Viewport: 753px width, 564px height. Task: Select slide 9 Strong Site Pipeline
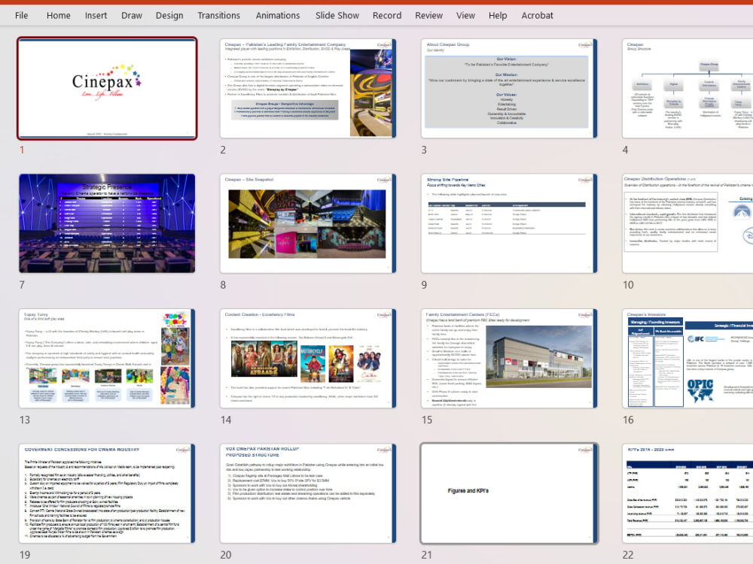[x=509, y=223]
